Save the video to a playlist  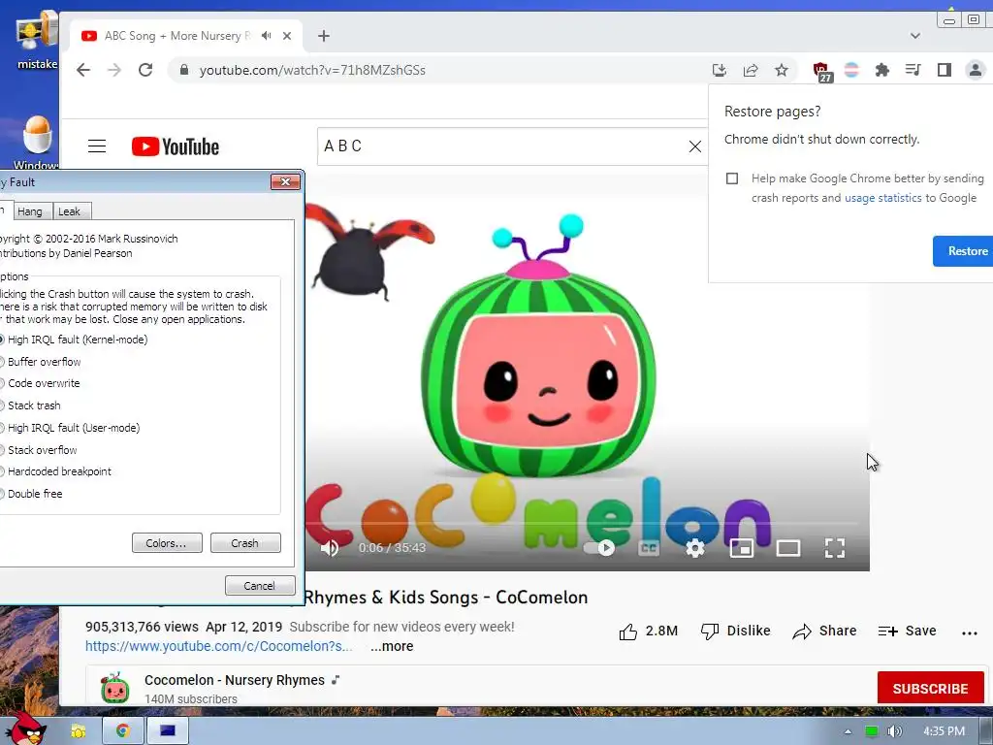click(907, 631)
